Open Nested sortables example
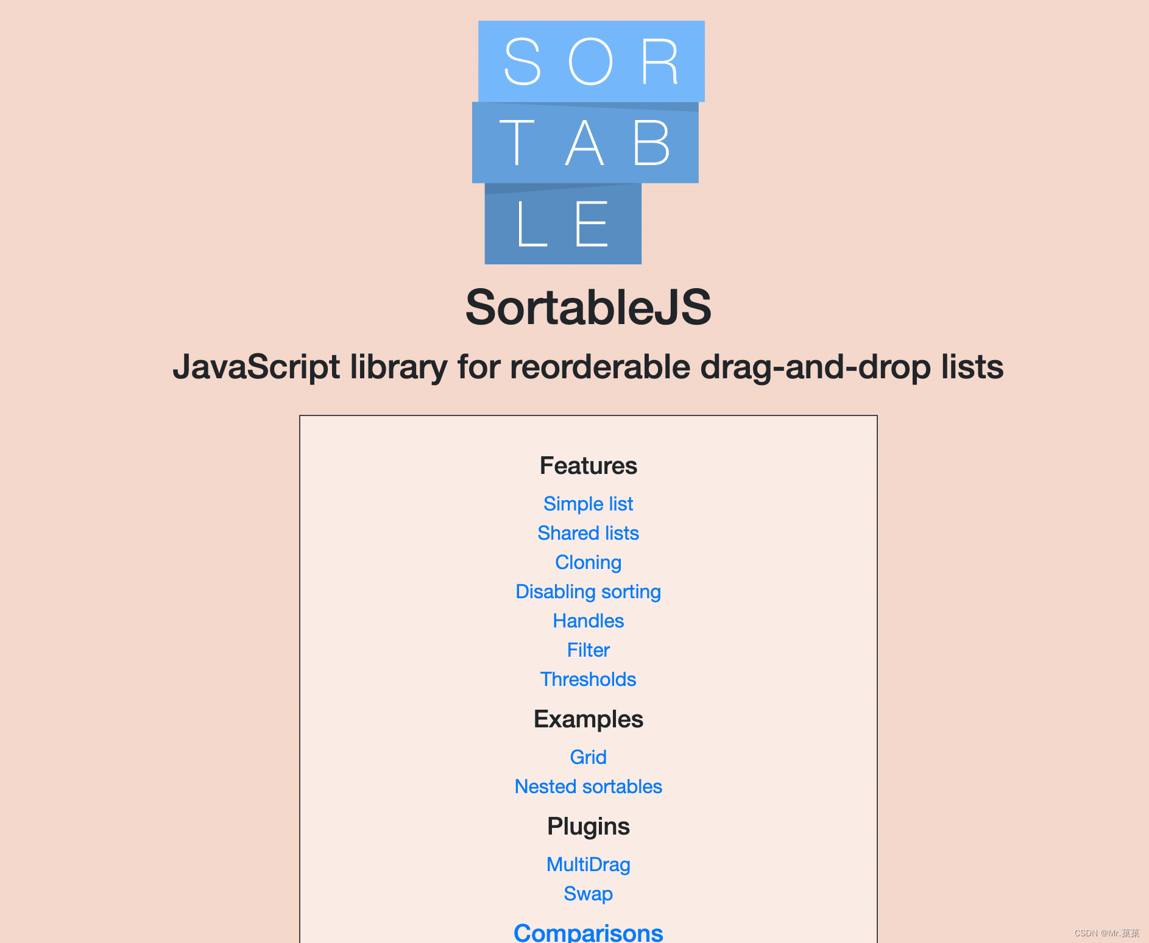 (588, 786)
